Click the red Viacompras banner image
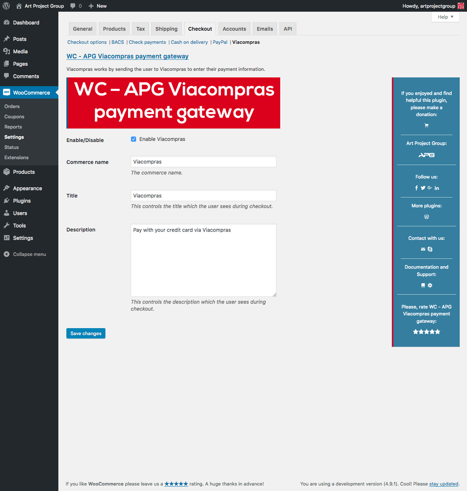This screenshot has width=467, height=491. tap(173, 103)
